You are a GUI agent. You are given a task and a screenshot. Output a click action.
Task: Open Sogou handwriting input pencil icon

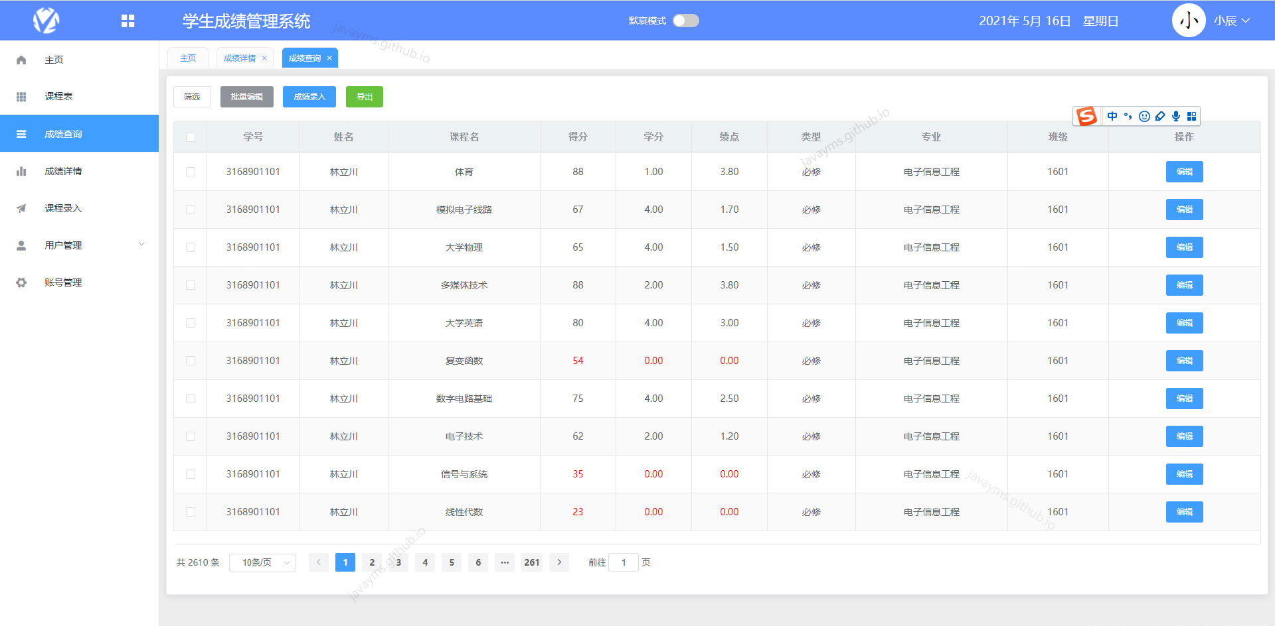coord(1160,116)
